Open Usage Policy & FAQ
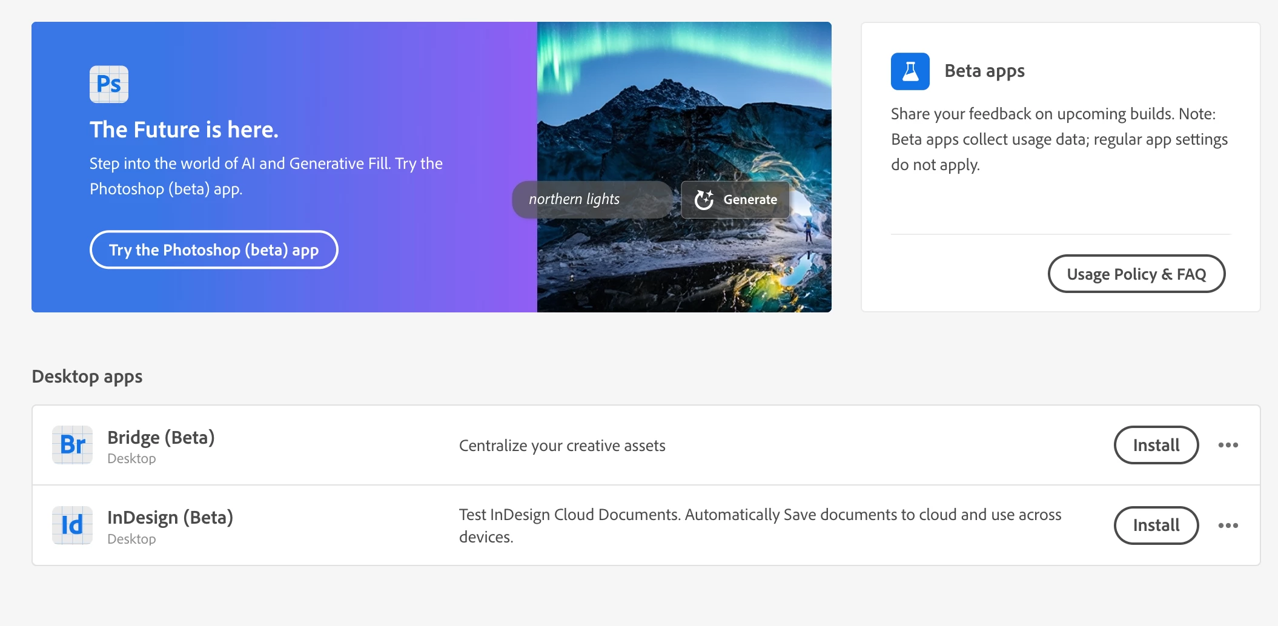 [1136, 274]
